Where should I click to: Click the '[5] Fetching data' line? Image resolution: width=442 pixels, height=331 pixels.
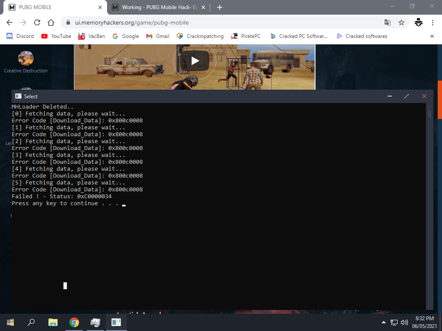click(68, 183)
